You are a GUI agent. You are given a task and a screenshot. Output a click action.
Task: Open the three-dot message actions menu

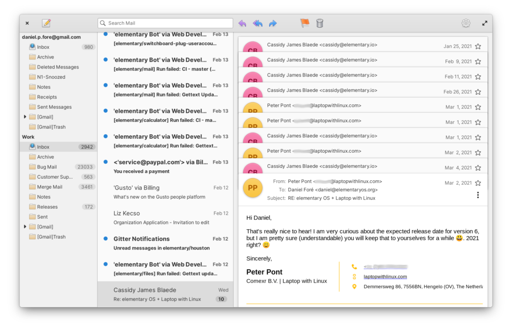(x=478, y=195)
